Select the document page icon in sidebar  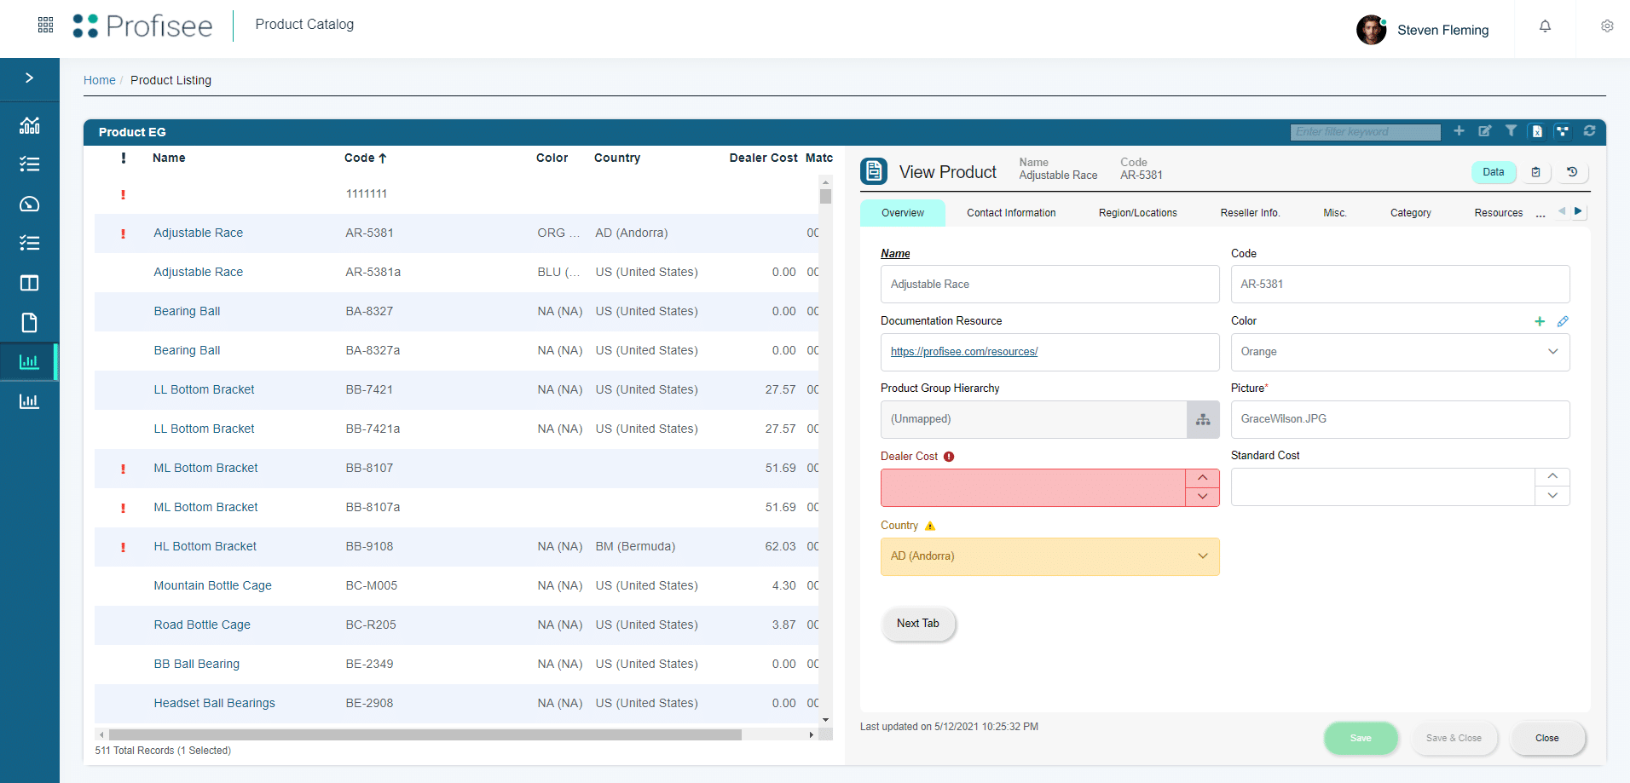(29, 322)
